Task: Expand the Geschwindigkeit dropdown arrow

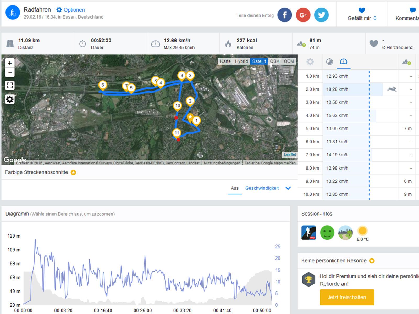Action: 288,188
